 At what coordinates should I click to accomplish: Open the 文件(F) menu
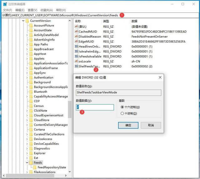[7, 10]
